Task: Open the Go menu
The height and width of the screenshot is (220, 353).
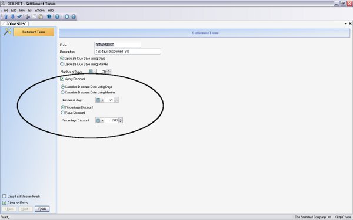Action: (30, 11)
